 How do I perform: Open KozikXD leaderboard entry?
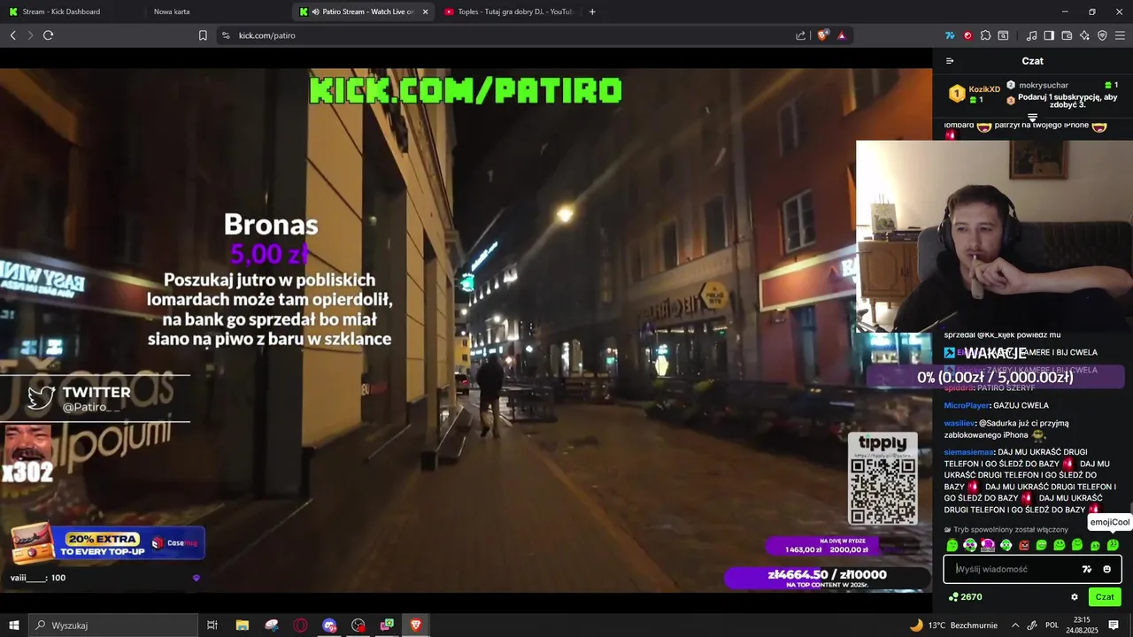pos(975,93)
